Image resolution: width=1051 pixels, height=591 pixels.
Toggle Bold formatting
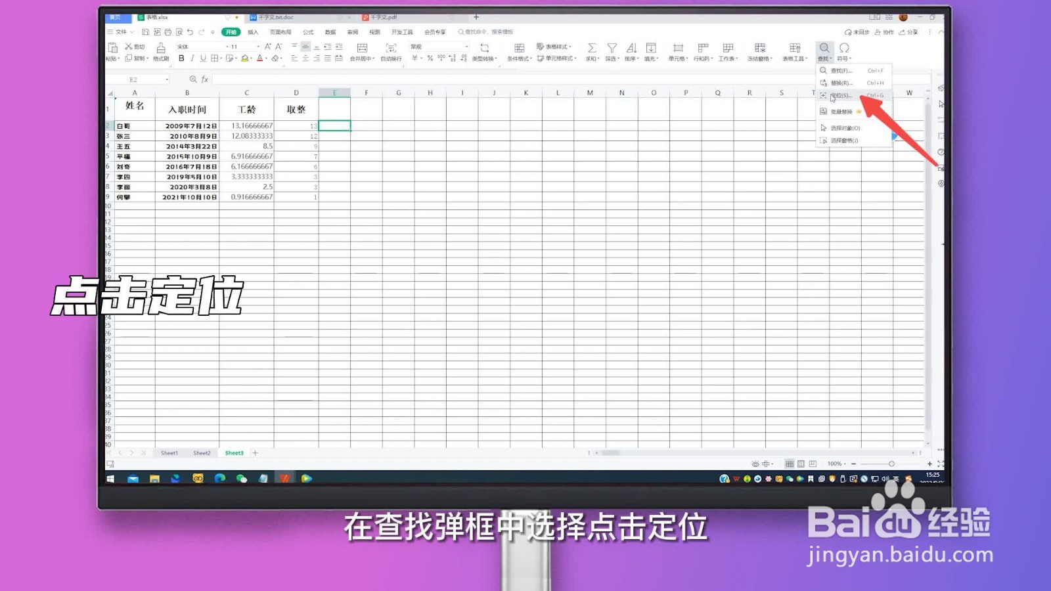181,58
